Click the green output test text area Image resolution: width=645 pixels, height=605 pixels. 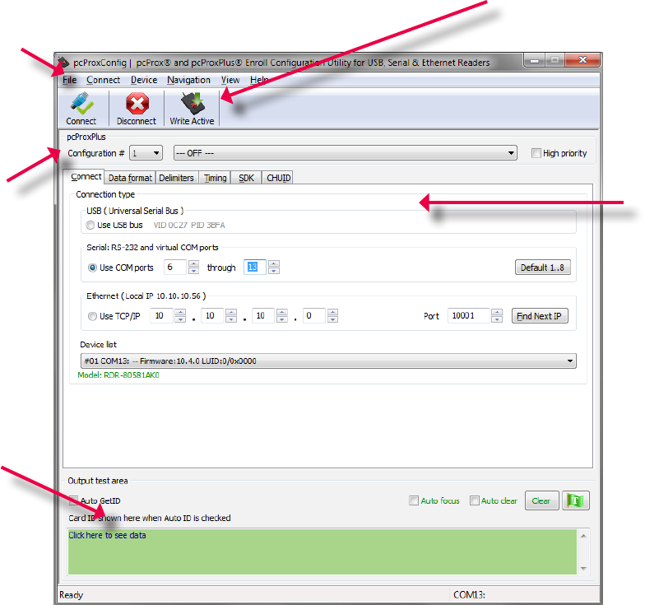coord(322,551)
